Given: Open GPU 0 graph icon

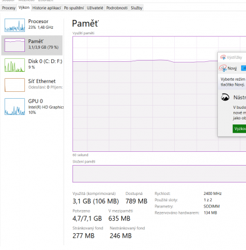Looking at the screenshot, I should click(14, 106).
